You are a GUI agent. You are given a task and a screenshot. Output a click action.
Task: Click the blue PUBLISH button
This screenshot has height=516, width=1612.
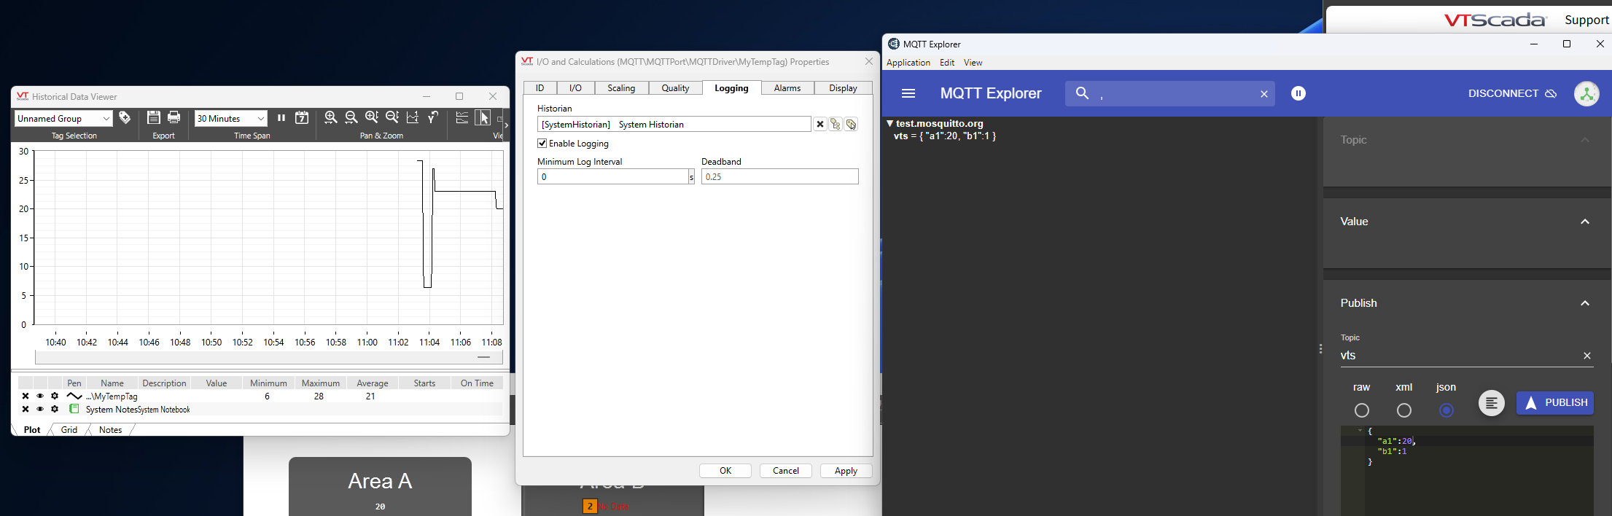[1554, 403]
